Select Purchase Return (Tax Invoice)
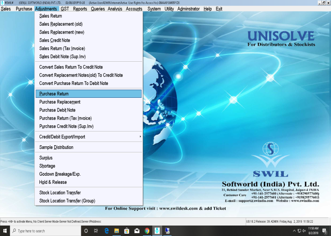Image resolution: width=331 pixels, height=236 pixels. (88, 118)
